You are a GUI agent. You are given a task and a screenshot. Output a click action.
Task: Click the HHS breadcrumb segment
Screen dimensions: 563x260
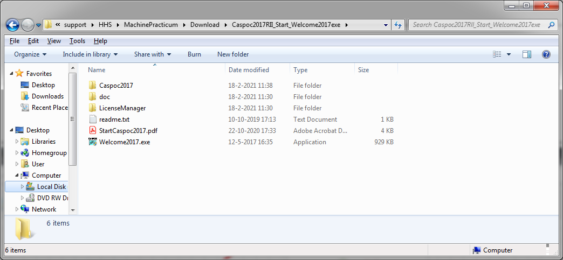coord(105,25)
